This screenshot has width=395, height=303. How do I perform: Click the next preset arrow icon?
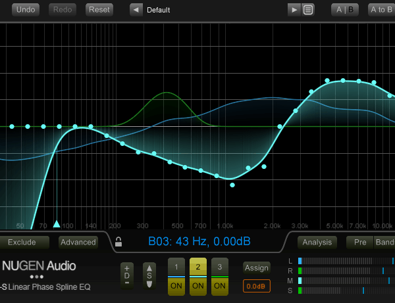pyautogui.click(x=294, y=10)
